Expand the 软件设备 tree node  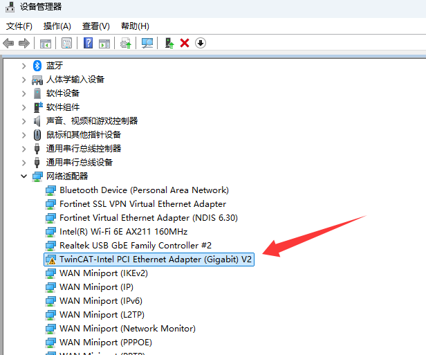[x=24, y=93]
